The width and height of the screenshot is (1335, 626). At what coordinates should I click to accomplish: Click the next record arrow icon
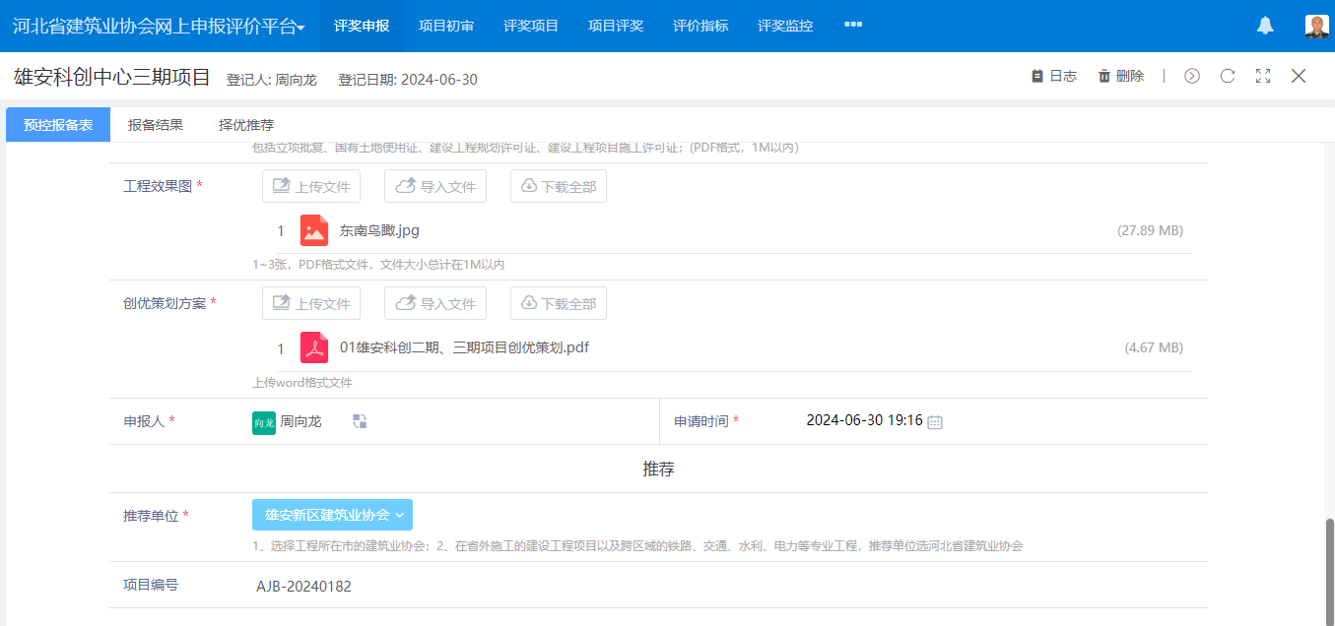tap(1192, 76)
